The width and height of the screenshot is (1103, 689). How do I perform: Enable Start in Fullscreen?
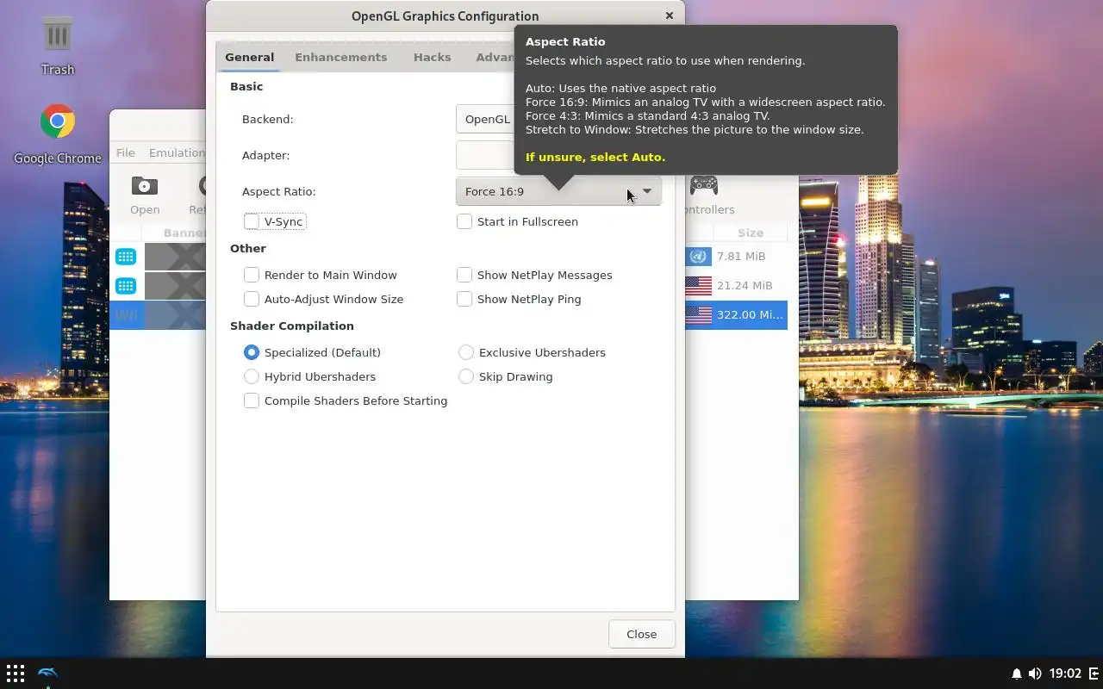point(464,221)
